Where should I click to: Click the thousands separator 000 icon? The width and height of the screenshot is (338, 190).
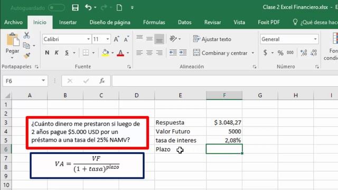pos(290,53)
